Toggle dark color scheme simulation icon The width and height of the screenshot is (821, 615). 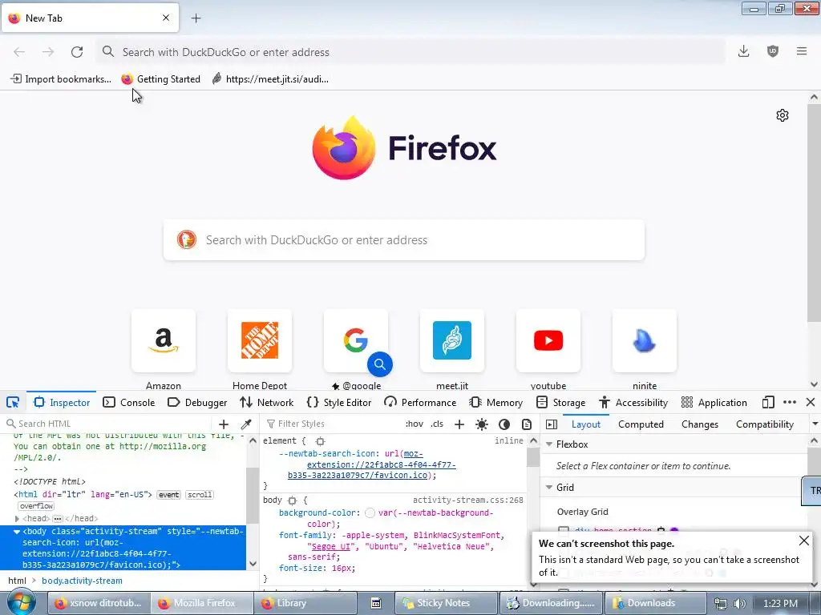(x=504, y=424)
